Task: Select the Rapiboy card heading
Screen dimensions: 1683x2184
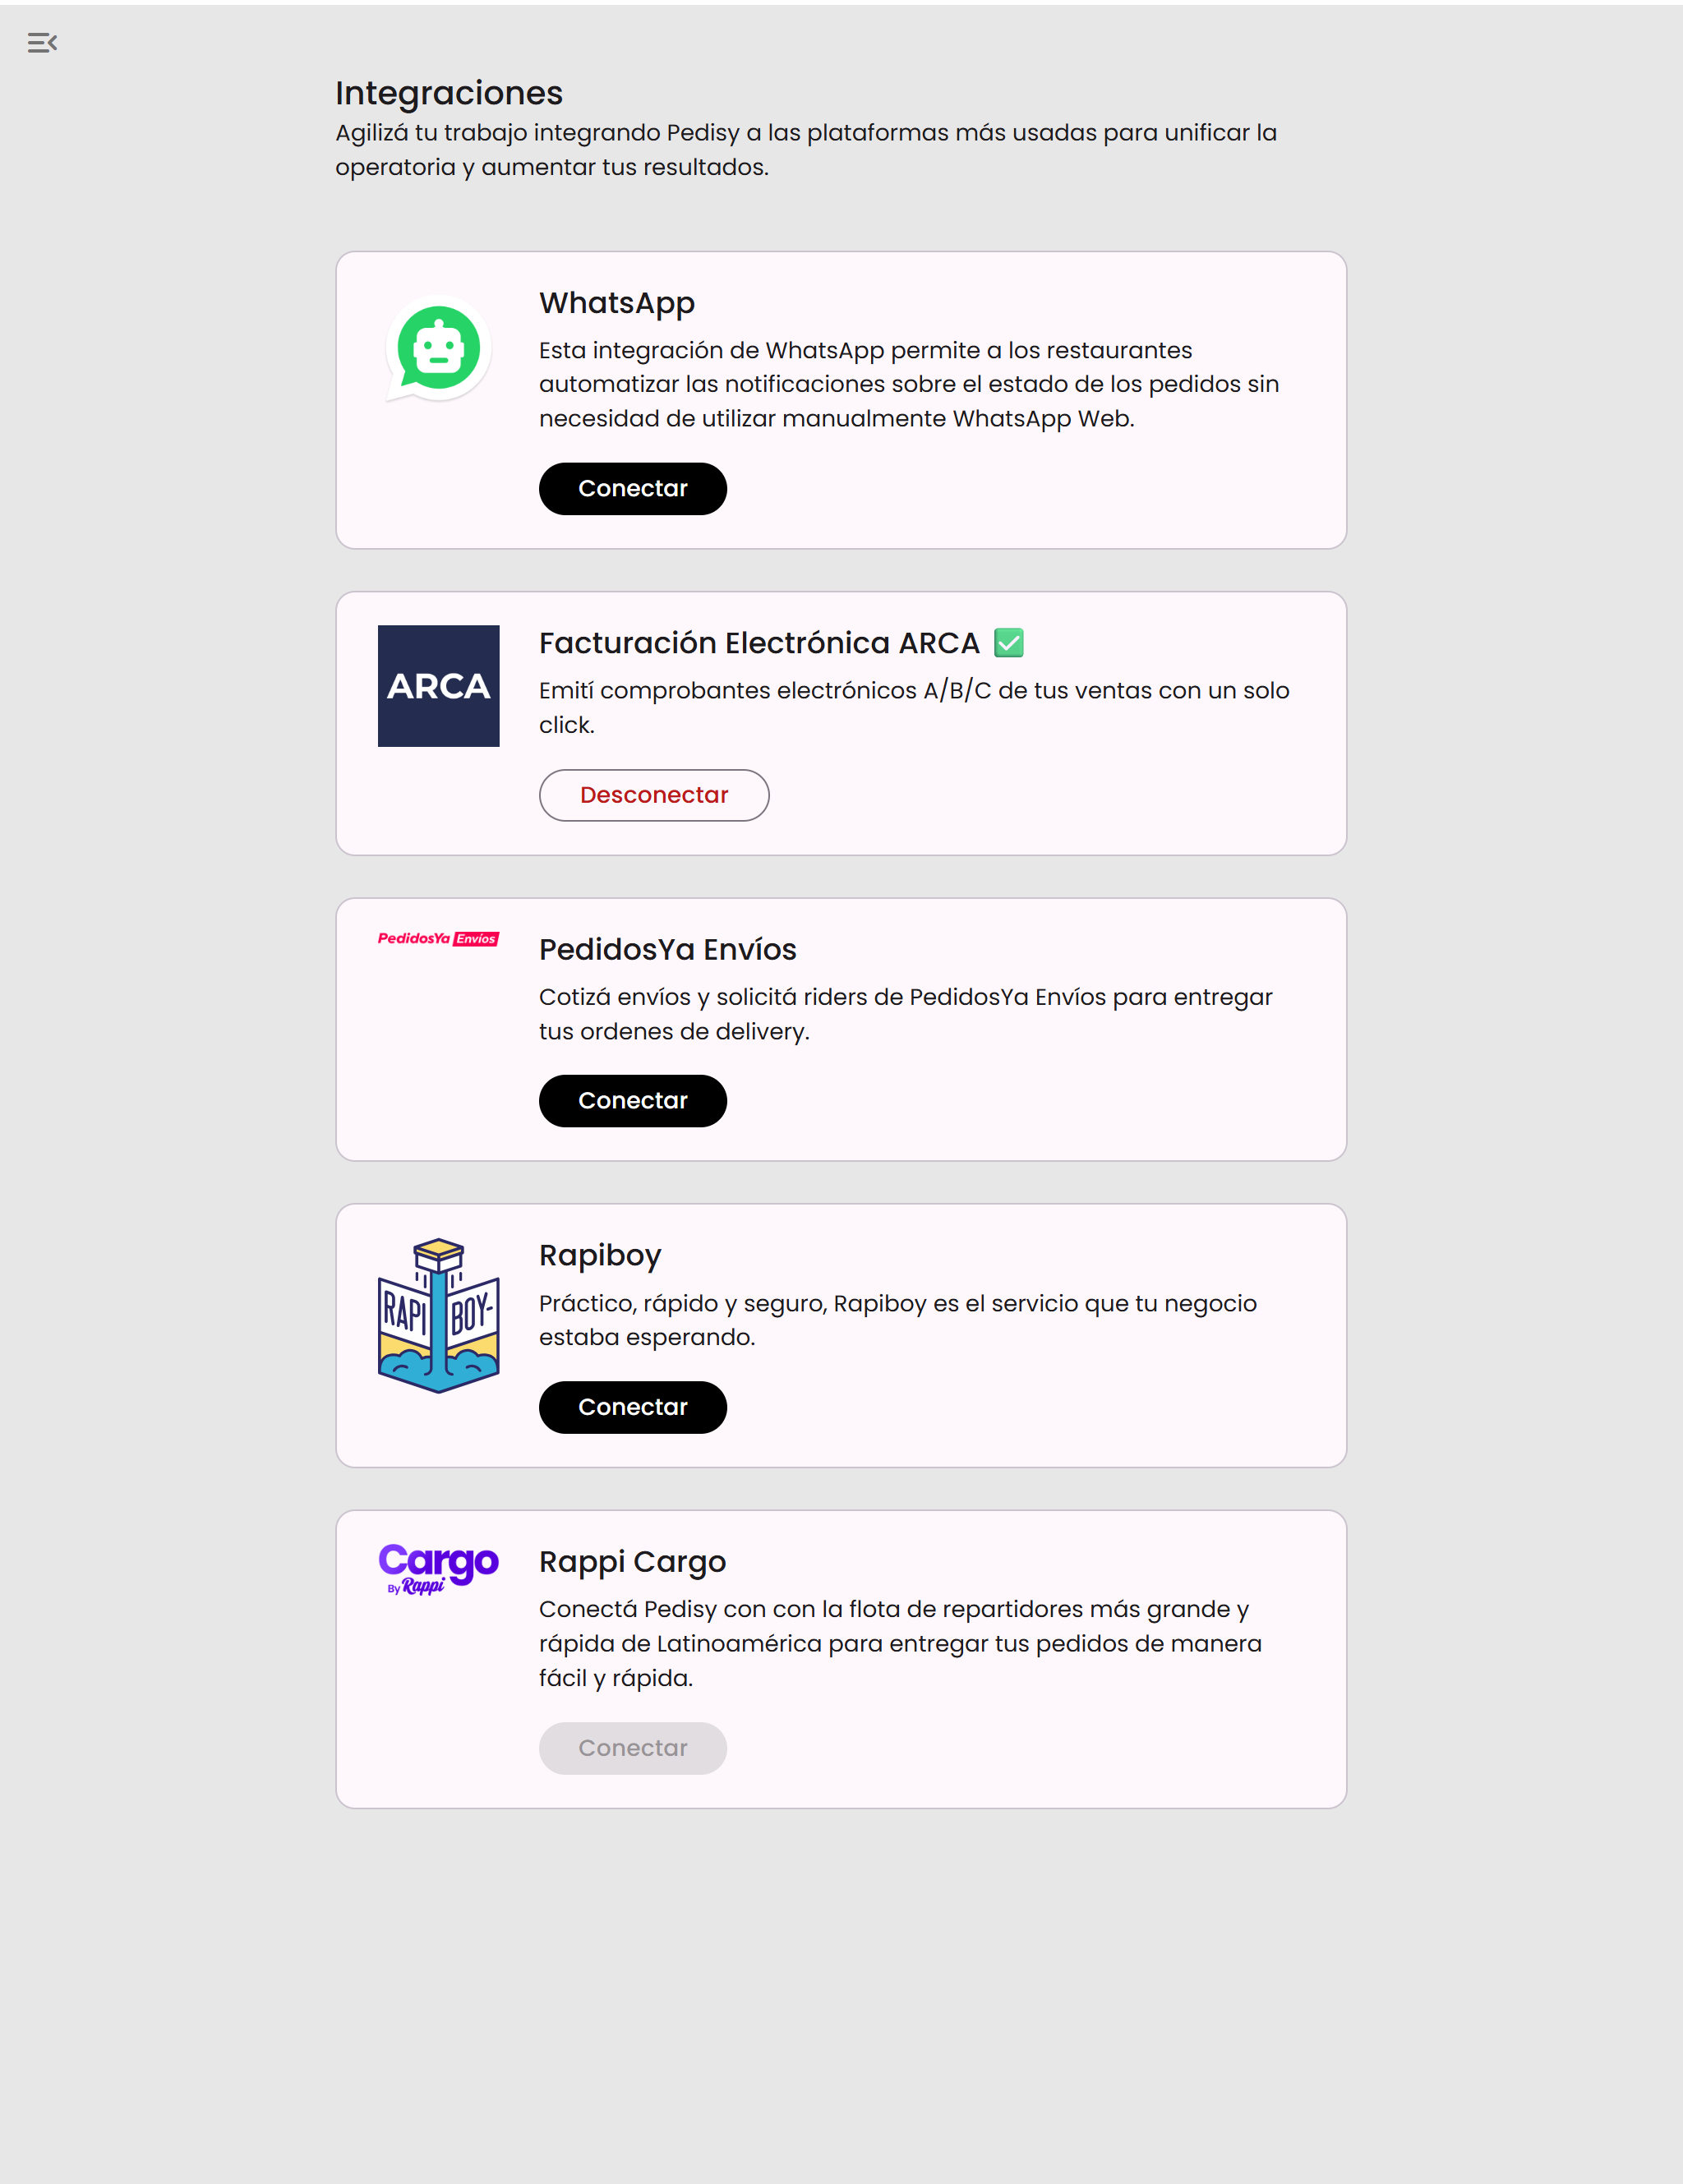Action: [x=600, y=1256]
